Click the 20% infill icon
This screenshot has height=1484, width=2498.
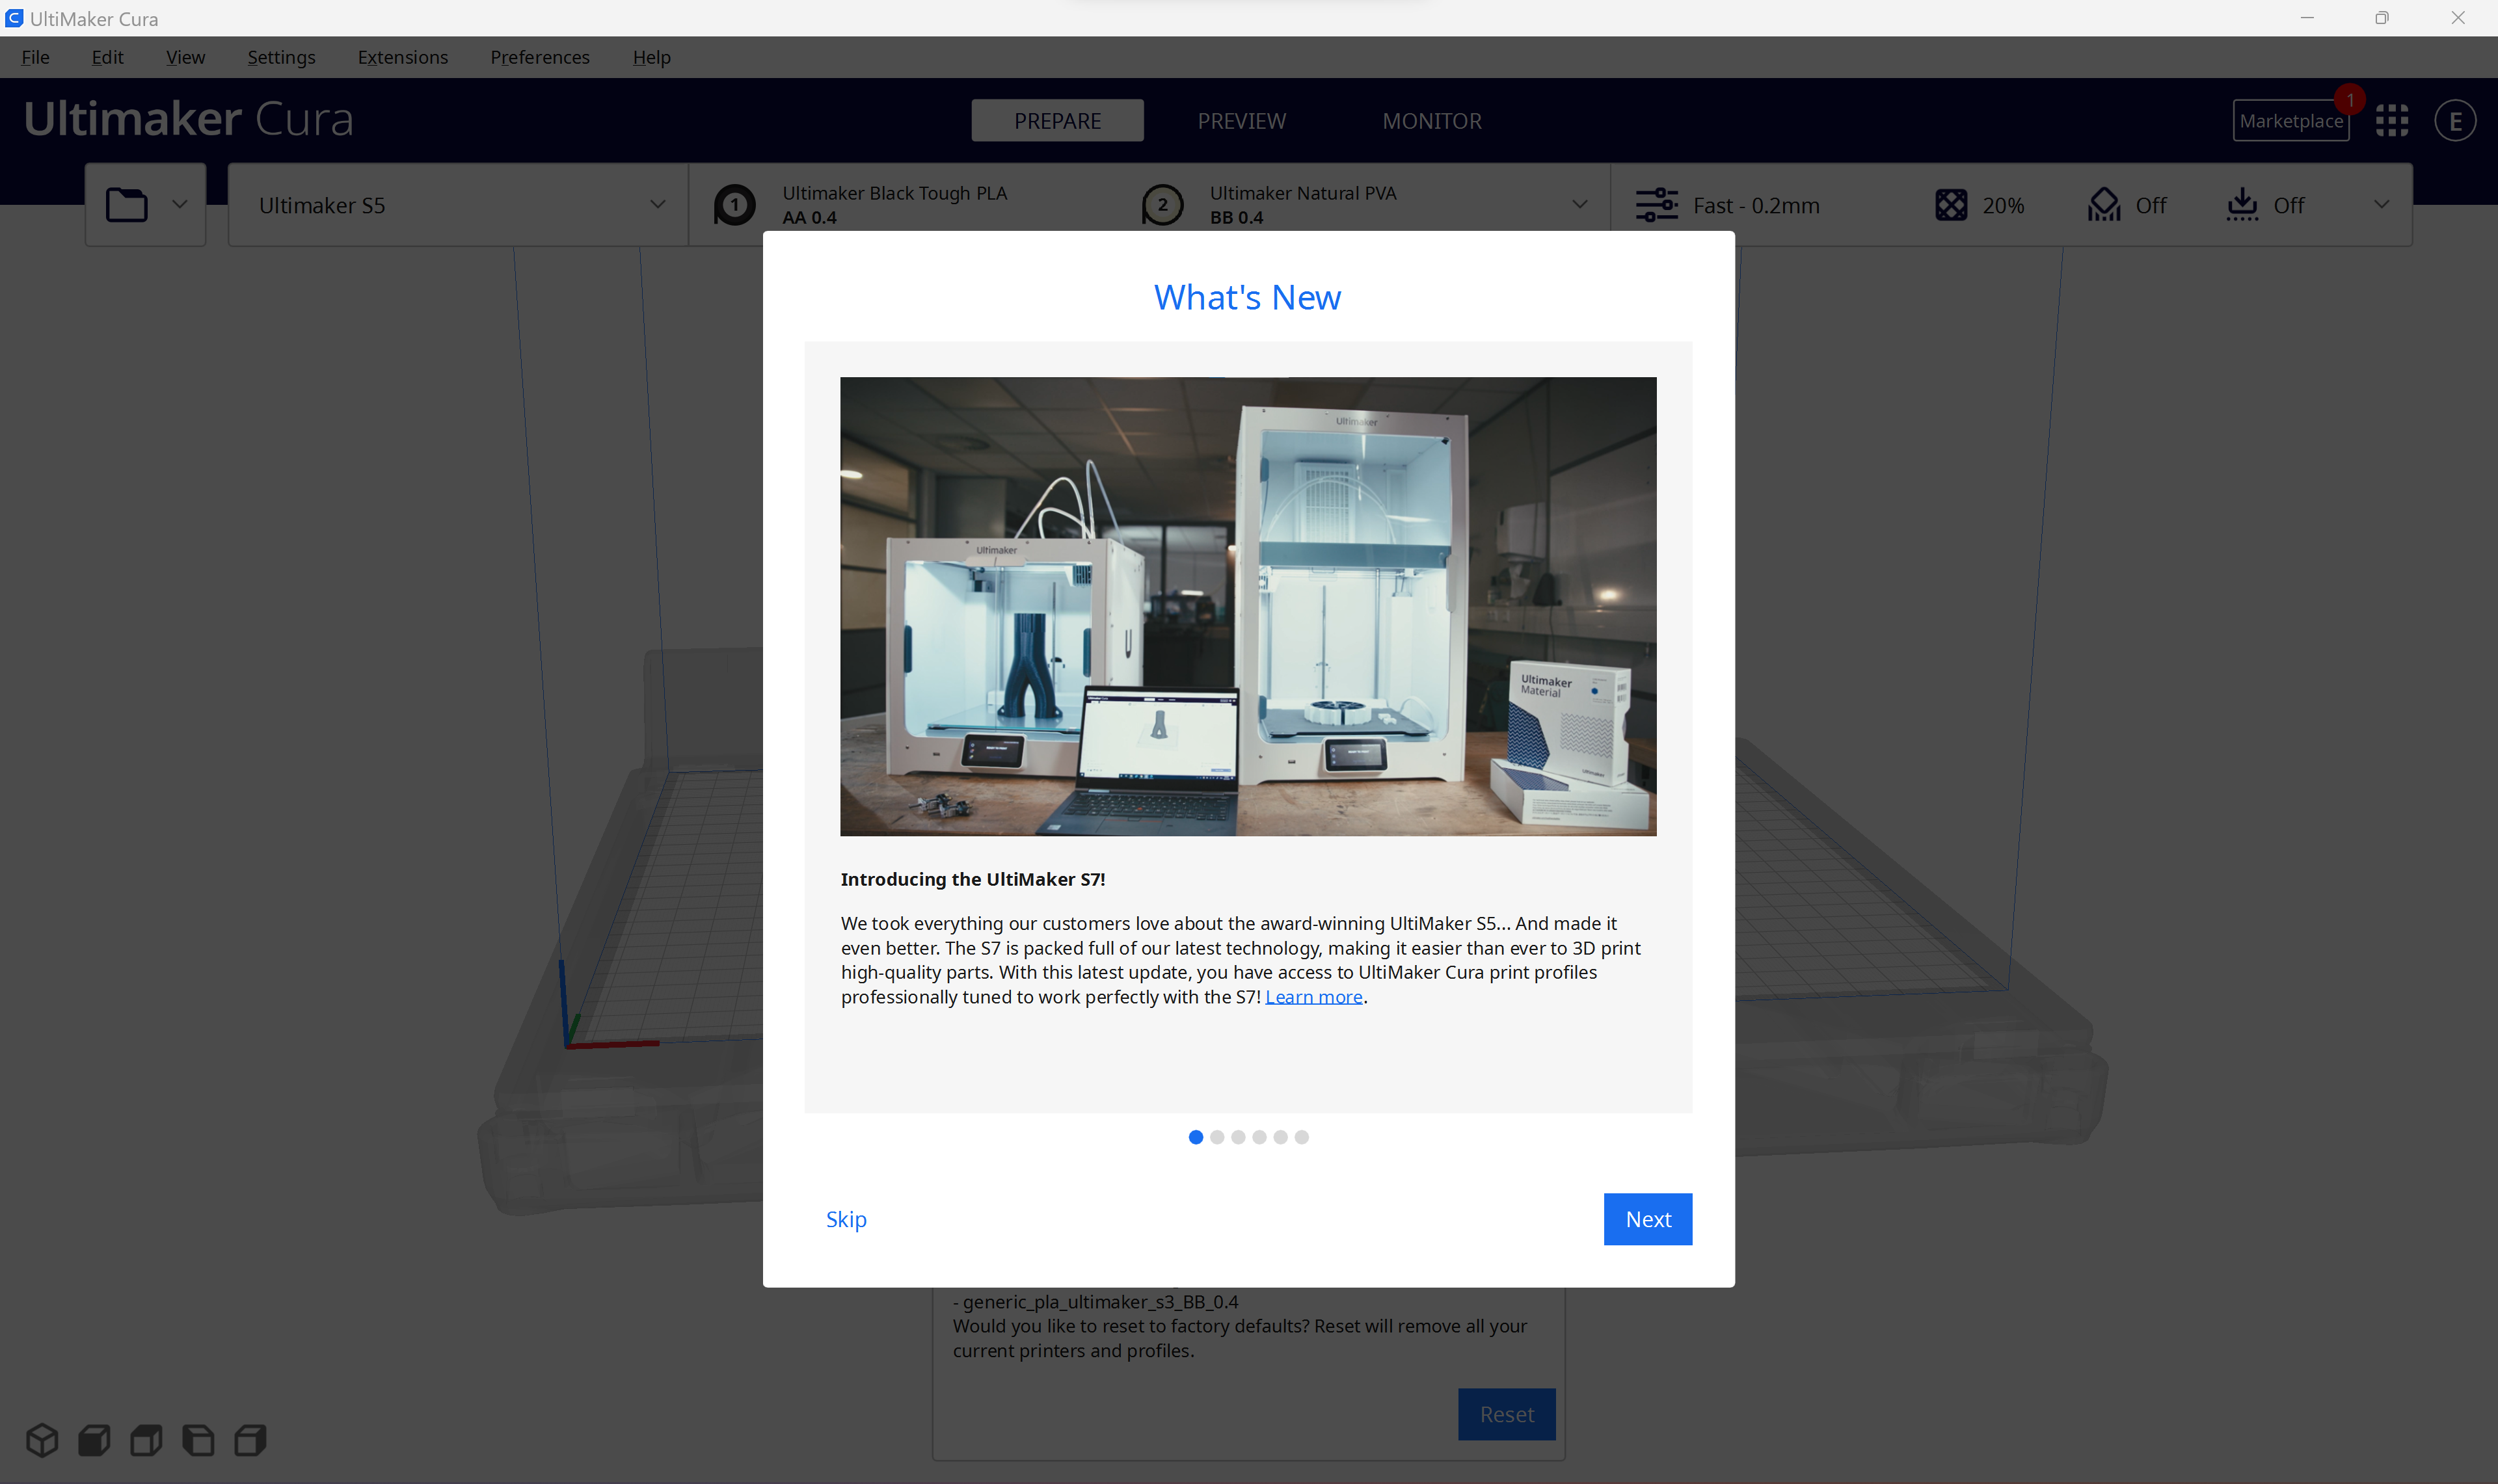(x=1951, y=205)
